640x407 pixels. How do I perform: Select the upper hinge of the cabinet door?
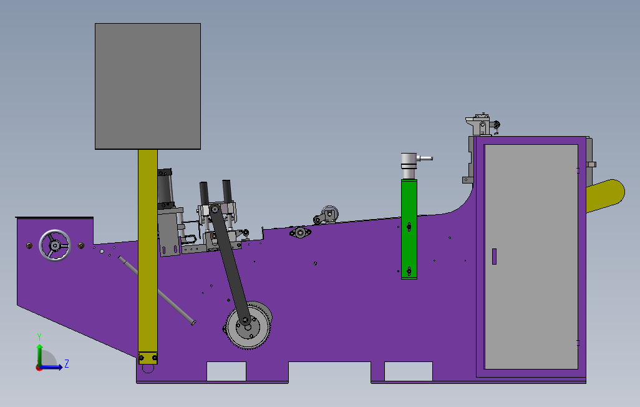(x=578, y=170)
